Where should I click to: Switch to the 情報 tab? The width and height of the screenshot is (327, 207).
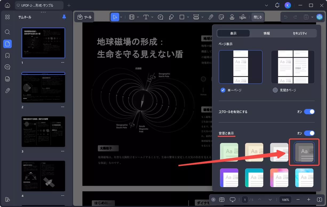[267, 33]
